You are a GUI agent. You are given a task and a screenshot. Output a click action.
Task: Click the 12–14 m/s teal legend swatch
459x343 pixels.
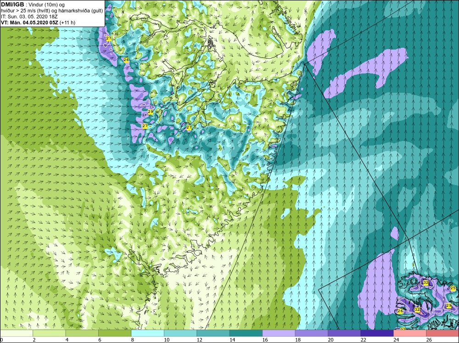click(213, 333)
